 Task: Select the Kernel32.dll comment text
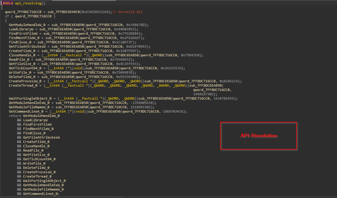(x=130, y=12)
